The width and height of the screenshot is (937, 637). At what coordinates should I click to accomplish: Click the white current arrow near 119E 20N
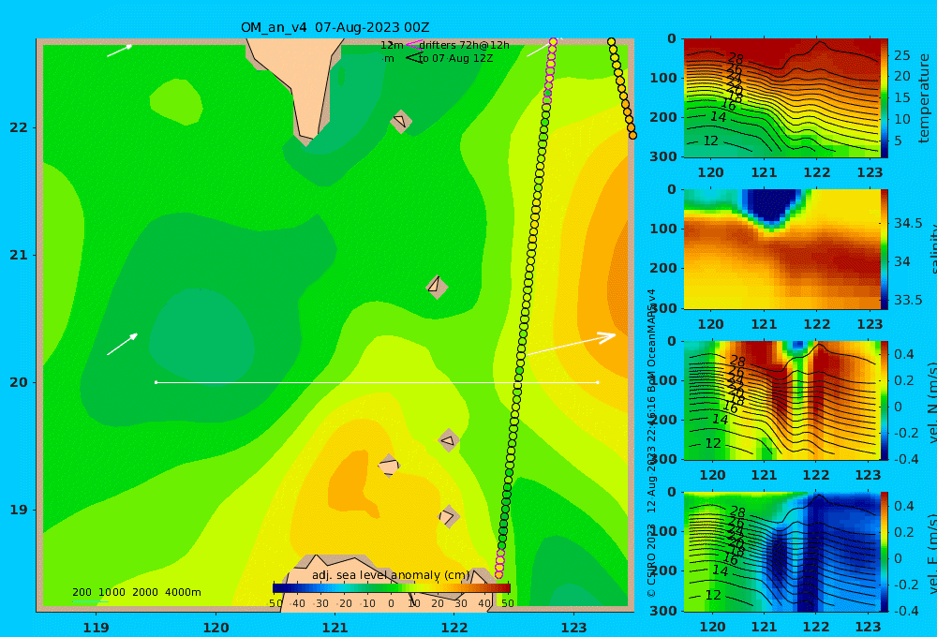tap(123, 344)
